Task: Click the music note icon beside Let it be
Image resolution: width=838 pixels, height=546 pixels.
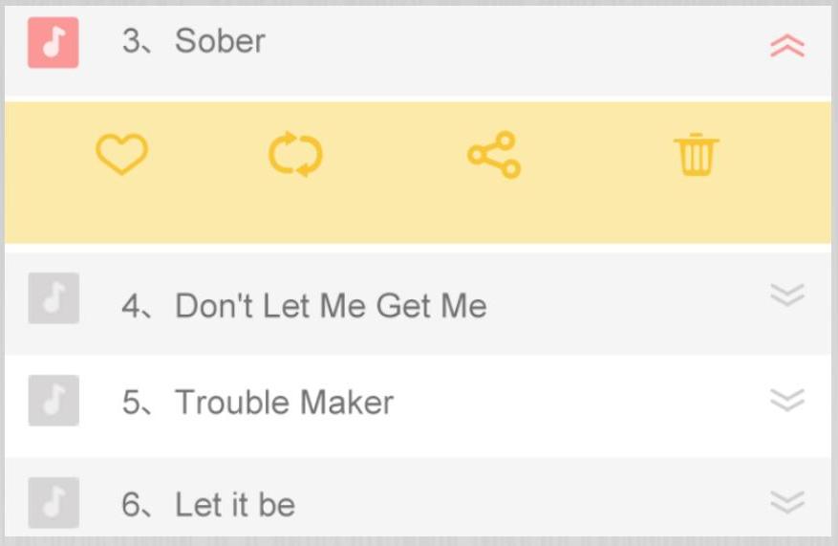Action: [54, 503]
